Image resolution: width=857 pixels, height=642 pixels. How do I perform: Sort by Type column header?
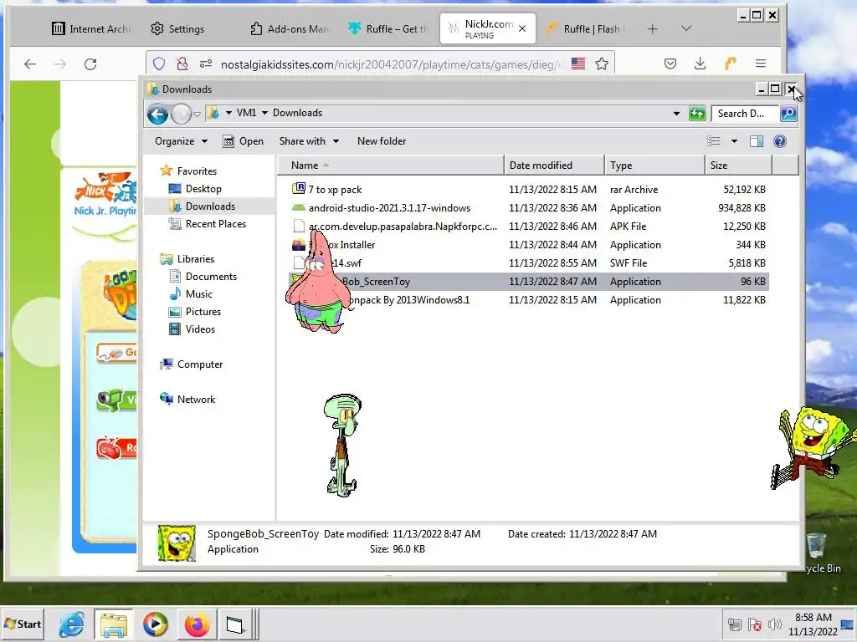click(x=654, y=166)
